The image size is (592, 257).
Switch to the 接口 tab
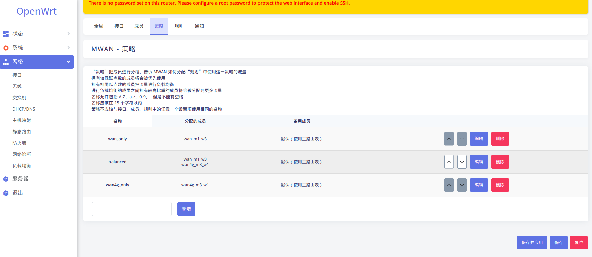click(119, 26)
